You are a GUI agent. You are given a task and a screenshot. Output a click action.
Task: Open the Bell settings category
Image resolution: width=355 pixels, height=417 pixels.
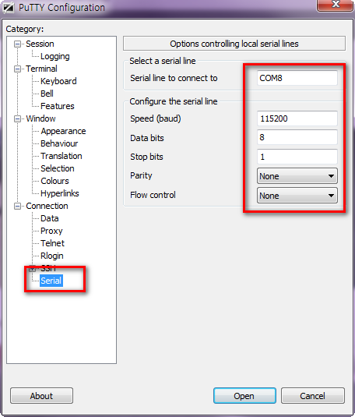[47, 94]
